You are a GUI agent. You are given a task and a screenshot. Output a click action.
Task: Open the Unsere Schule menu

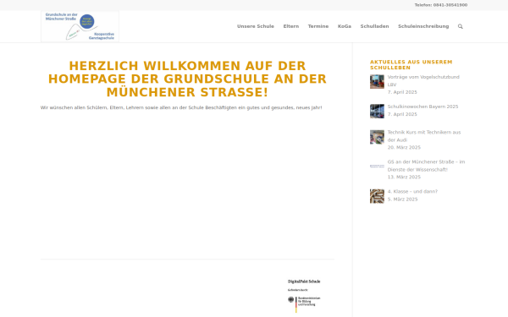click(x=256, y=26)
